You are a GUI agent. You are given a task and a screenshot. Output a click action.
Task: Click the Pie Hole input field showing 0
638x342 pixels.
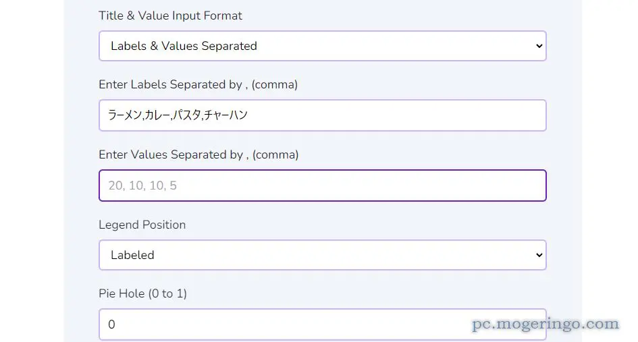(322, 324)
